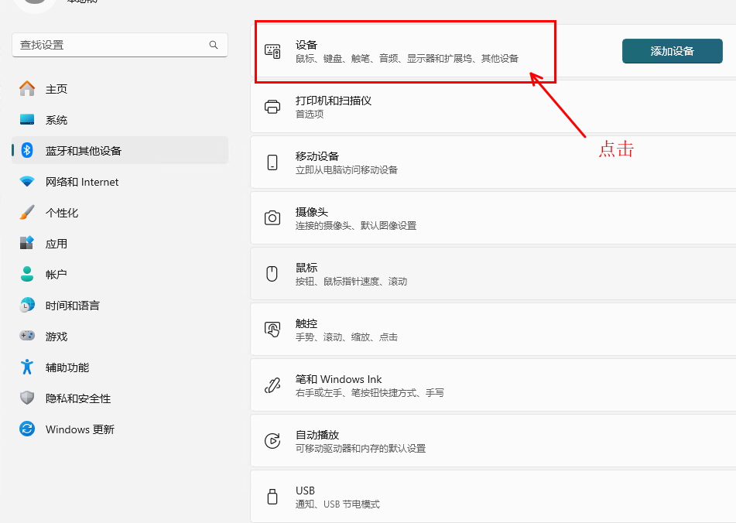
Task: Open the 移动设备 settings row
Action: coord(492,162)
